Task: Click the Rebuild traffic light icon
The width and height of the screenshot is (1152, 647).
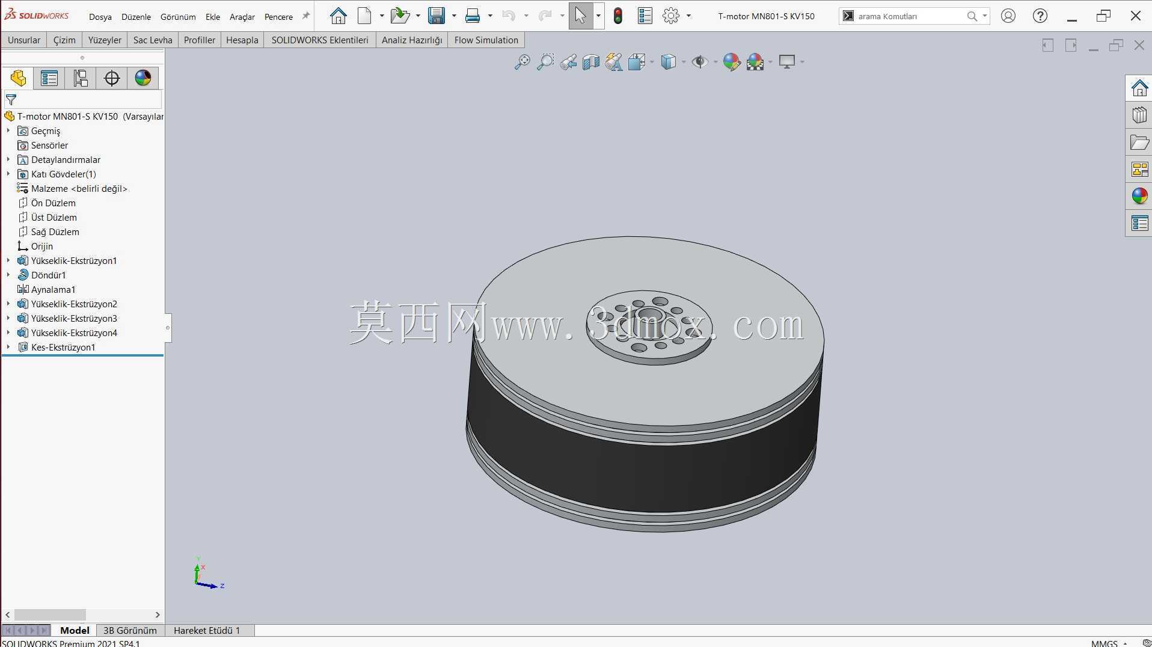Action: tap(618, 16)
